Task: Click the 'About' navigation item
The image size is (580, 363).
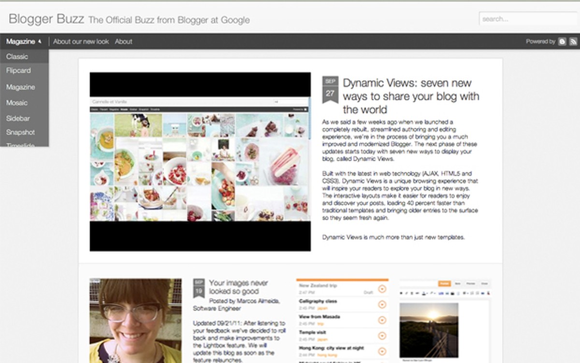Action: pyautogui.click(x=124, y=42)
